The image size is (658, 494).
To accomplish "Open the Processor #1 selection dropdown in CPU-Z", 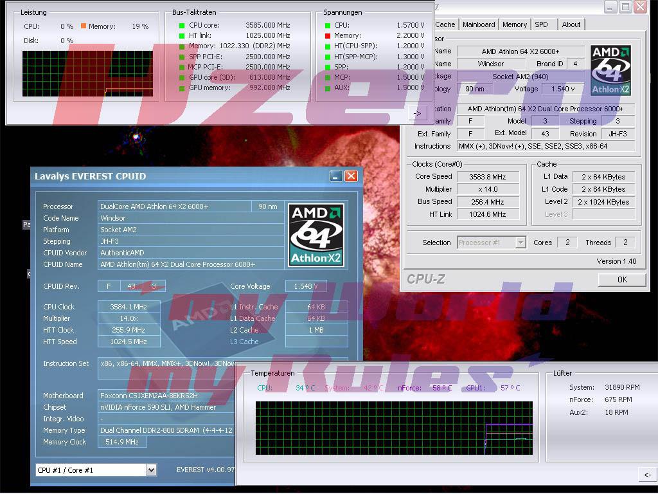I will 520,242.
